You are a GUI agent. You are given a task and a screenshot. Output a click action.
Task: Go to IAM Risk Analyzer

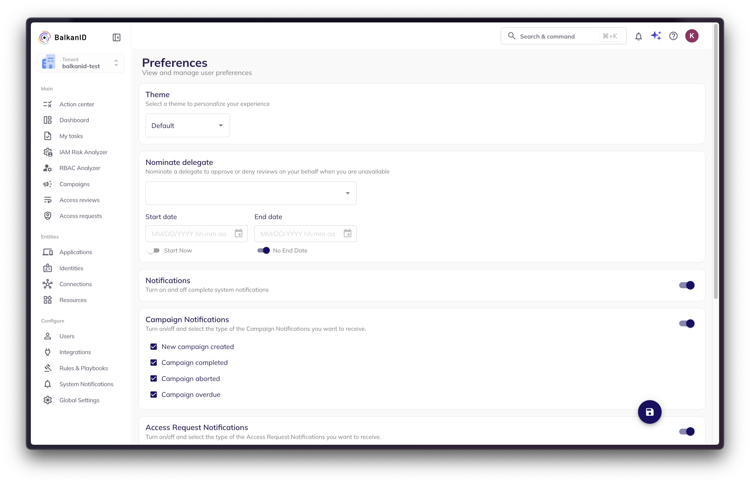pyautogui.click(x=83, y=152)
